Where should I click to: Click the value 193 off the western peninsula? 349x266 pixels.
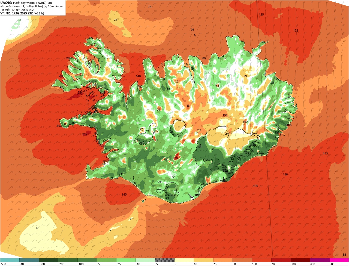click(x=59, y=126)
